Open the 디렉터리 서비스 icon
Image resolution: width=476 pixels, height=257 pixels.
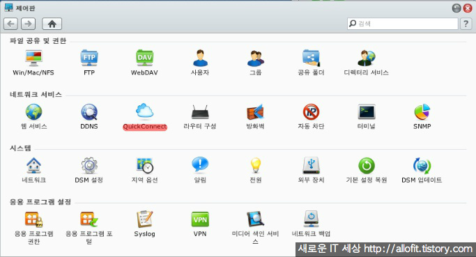tap(367, 58)
